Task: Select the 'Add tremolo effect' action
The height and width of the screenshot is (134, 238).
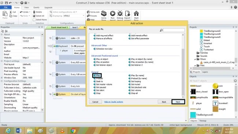Action: 138,36
